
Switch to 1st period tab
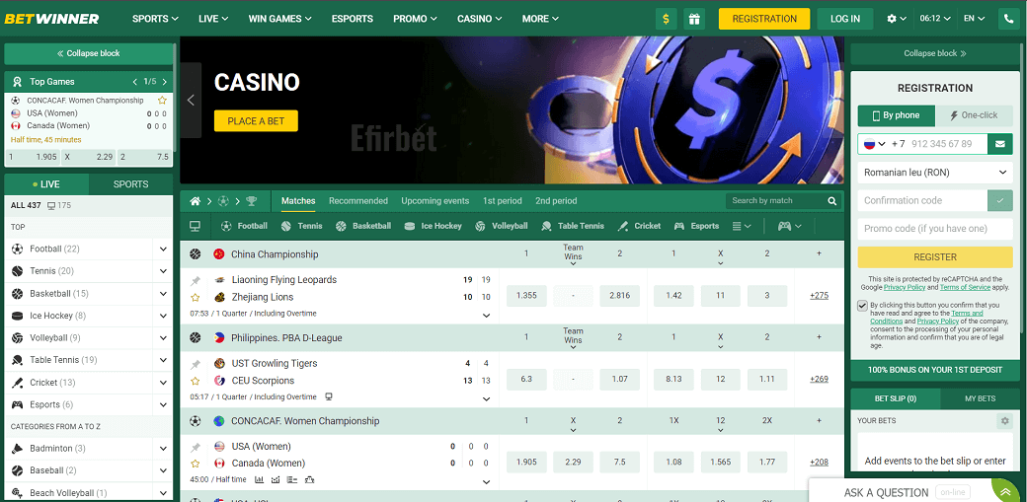click(x=503, y=201)
